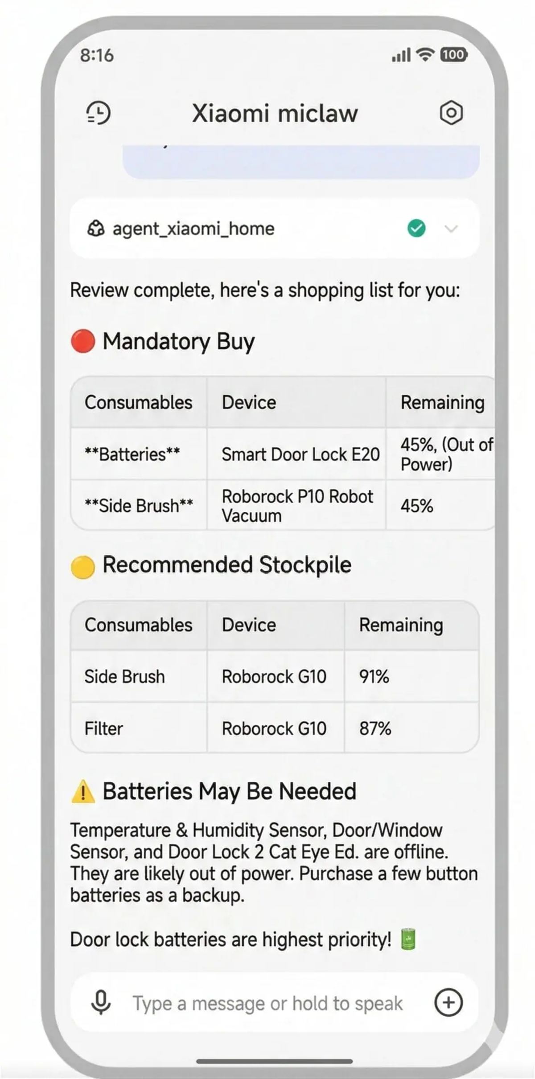Click the Recommended Stockpile heading
The image size is (535, 1079).
(x=226, y=565)
